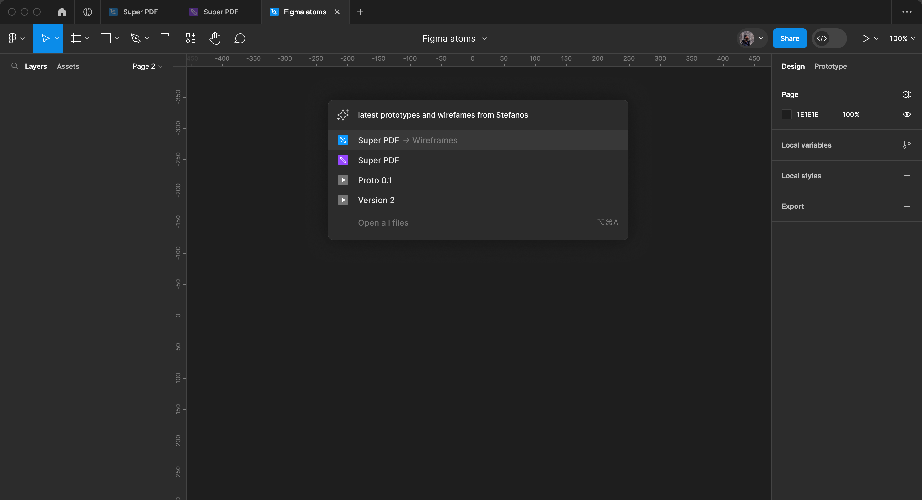
Task: Switch to the Layers tab
Action: point(36,66)
